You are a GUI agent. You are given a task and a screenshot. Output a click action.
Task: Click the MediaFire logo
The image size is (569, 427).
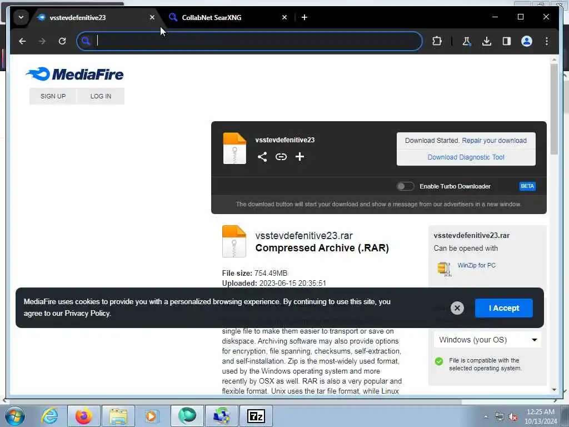(x=75, y=74)
